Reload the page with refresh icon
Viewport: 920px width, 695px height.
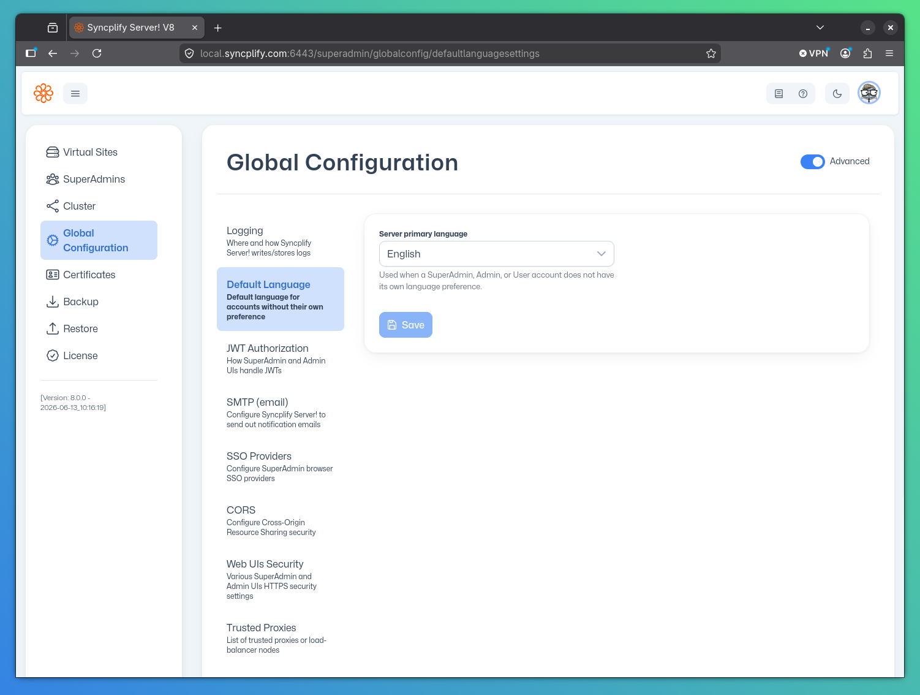coord(97,53)
